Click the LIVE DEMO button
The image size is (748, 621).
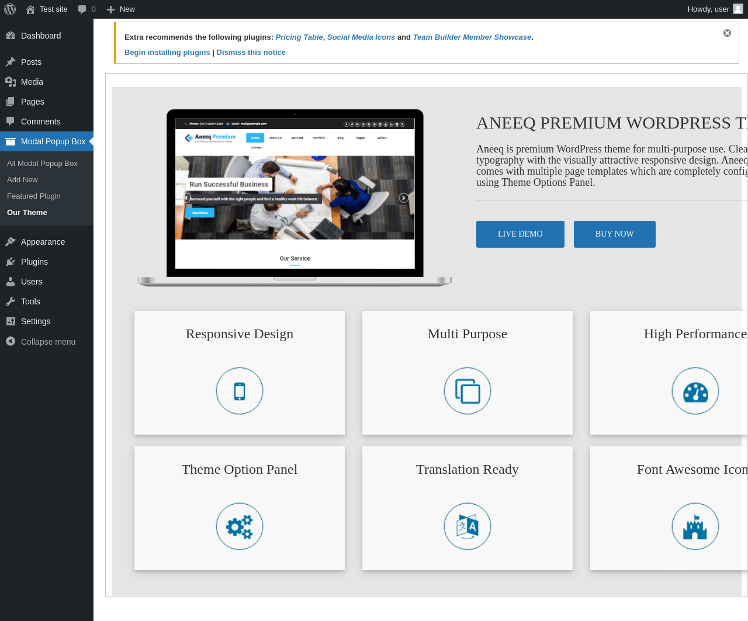[520, 234]
